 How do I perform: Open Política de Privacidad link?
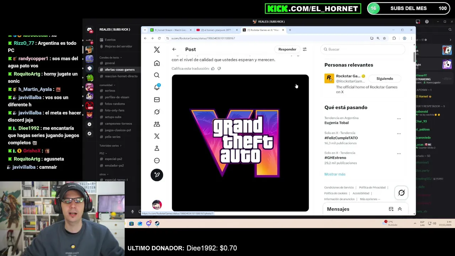click(372, 187)
